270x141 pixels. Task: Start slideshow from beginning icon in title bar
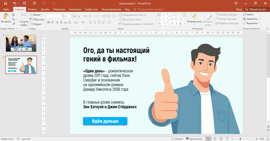coord(34,3)
